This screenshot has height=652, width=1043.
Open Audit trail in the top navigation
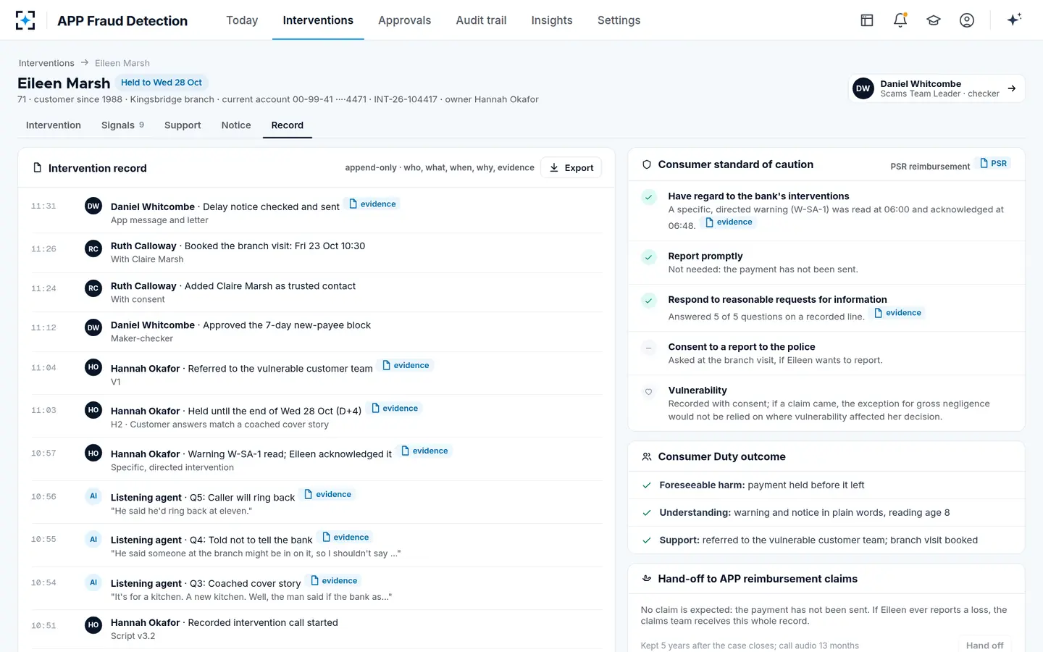(481, 20)
